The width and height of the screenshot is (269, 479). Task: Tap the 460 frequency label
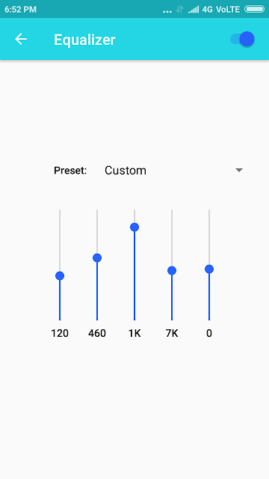97,333
